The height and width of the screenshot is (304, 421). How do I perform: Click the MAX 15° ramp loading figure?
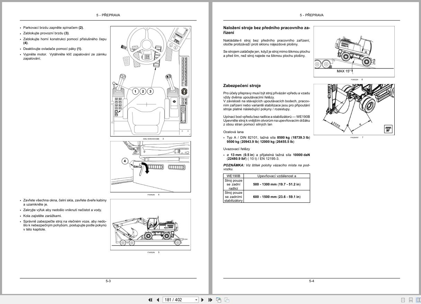pos(354,52)
